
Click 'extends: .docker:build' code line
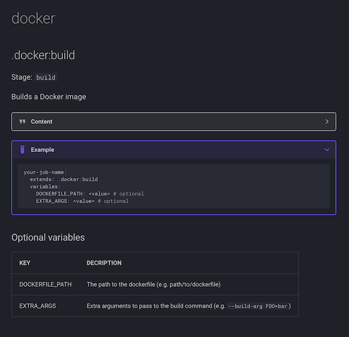64,179
